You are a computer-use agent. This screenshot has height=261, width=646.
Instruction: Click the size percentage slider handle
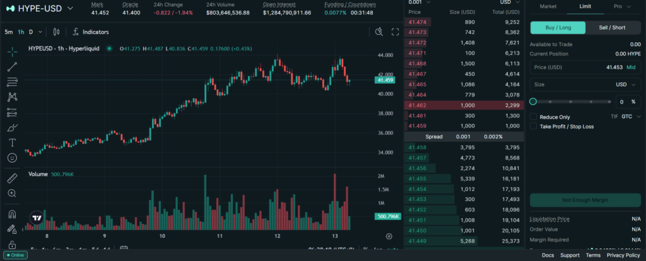[x=533, y=101]
